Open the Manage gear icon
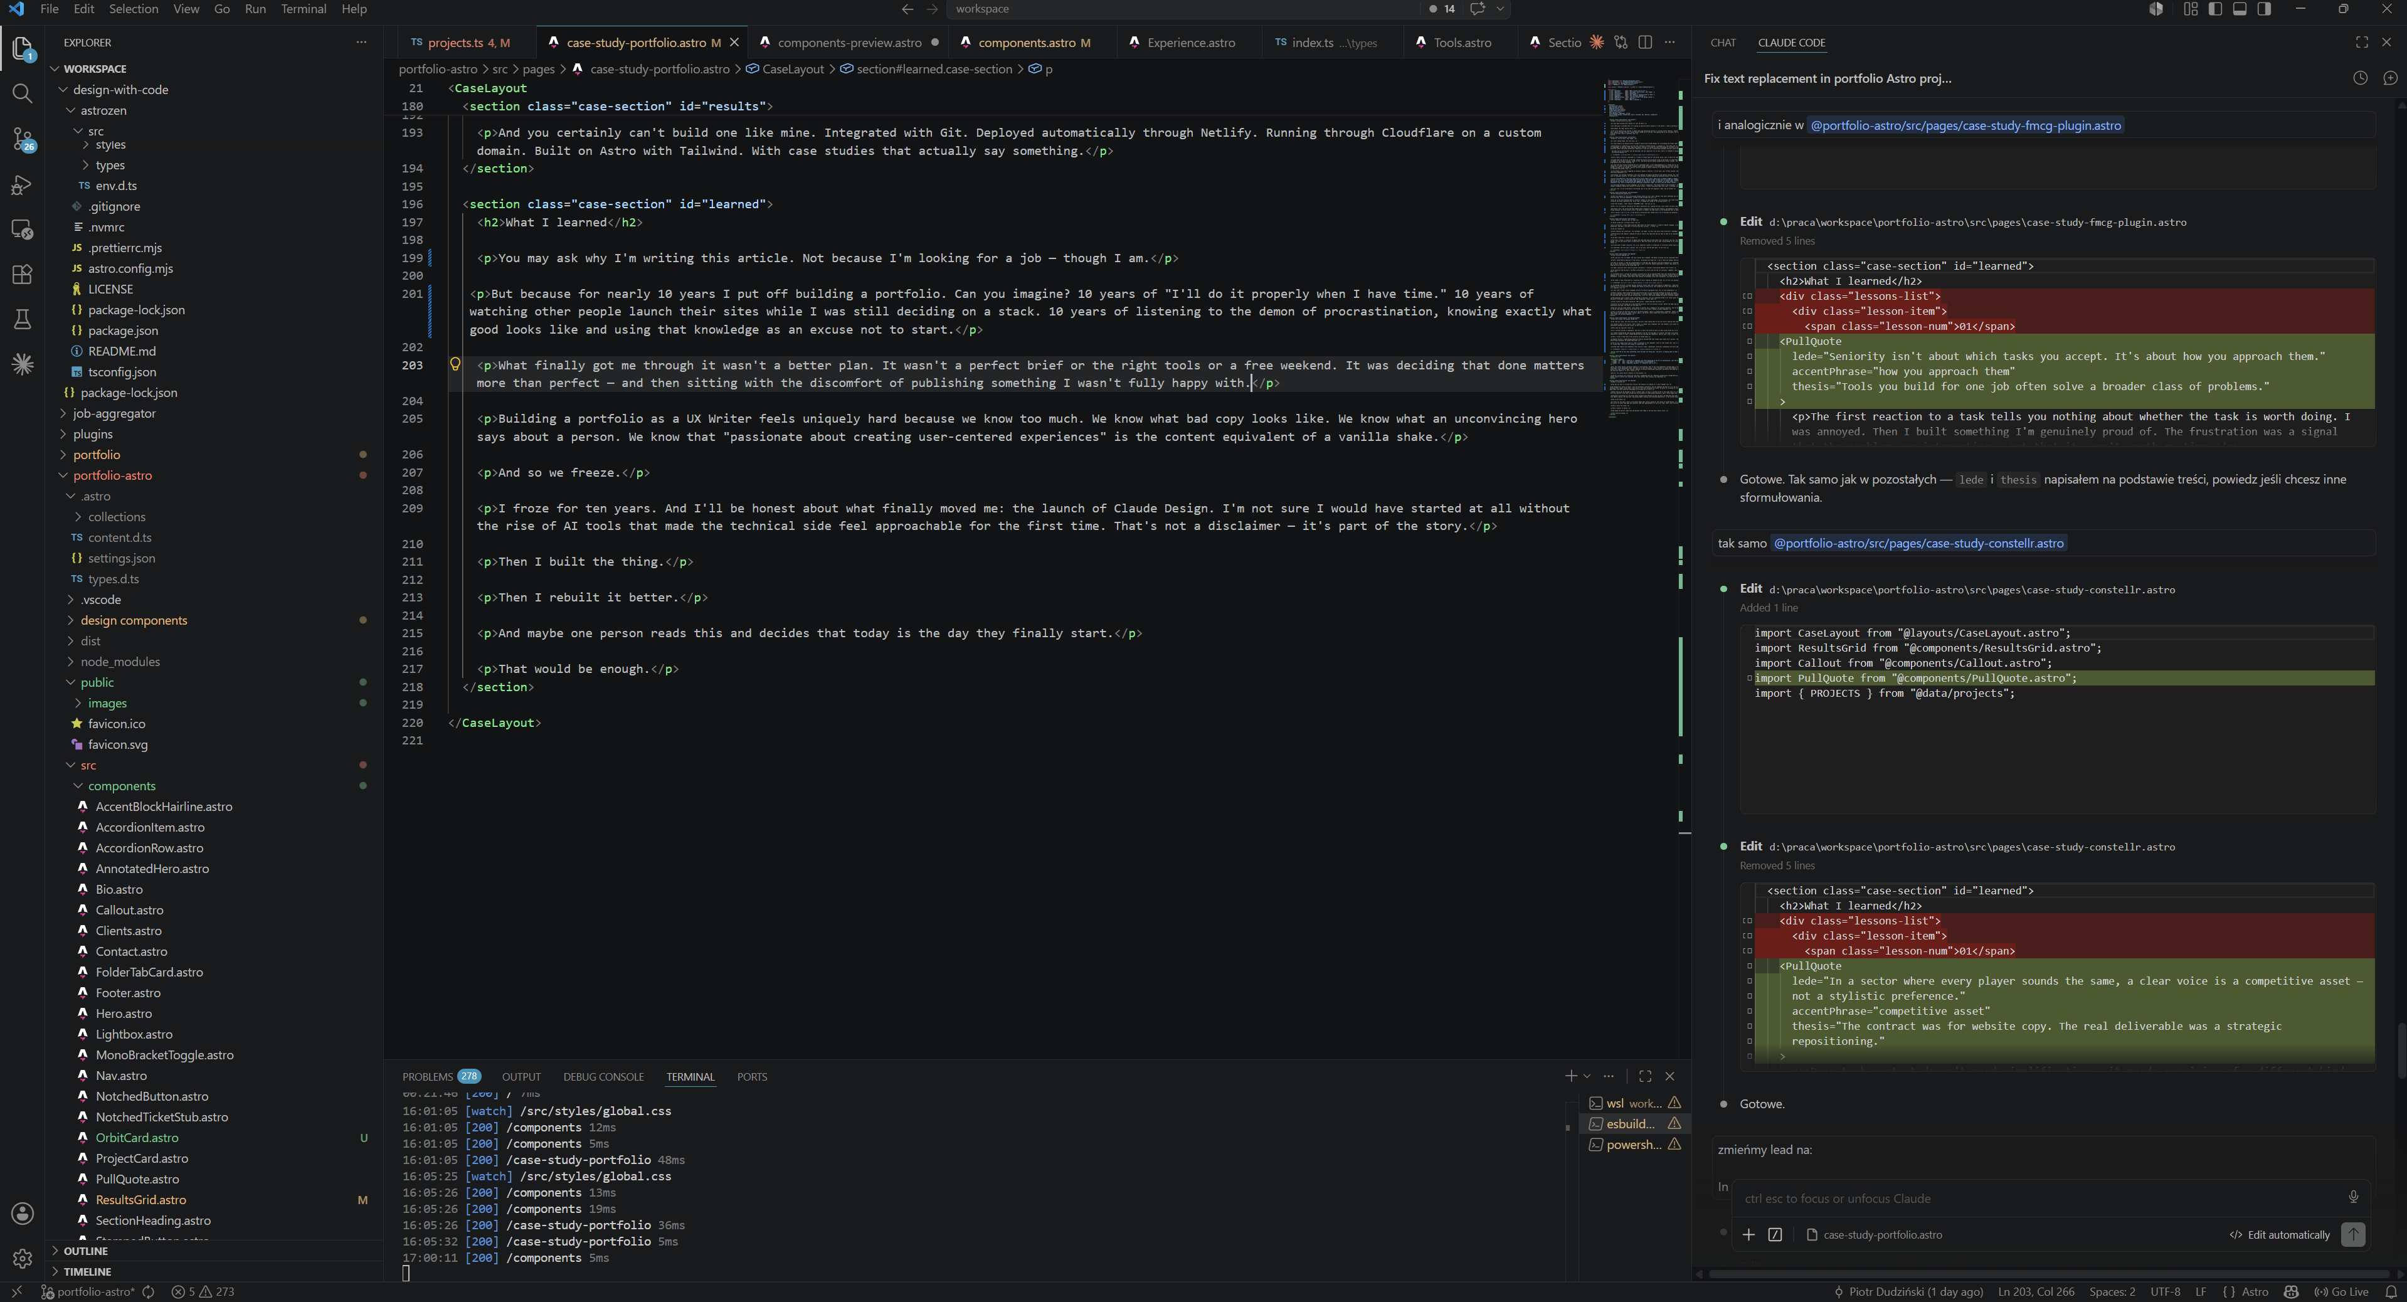The image size is (2407, 1302). coord(23,1258)
